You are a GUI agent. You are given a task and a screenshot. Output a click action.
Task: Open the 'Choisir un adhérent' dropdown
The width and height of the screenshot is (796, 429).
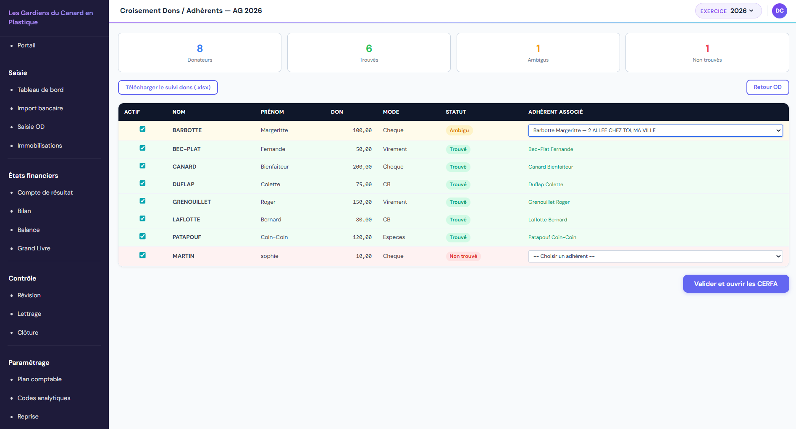[655, 256]
